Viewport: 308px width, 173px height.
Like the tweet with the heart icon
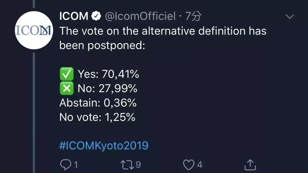point(188,164)
